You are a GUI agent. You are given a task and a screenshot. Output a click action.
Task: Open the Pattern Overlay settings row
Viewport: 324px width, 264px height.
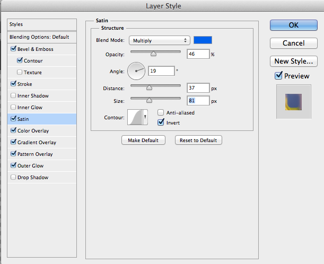tap(42, 154)
